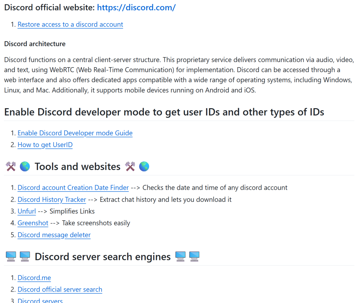Visit the Discord.me link
The height and width of the screenshot is (303, 363).
tap(34, 278)
